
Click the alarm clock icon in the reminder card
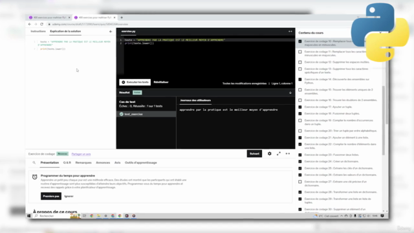coord(34,177)
